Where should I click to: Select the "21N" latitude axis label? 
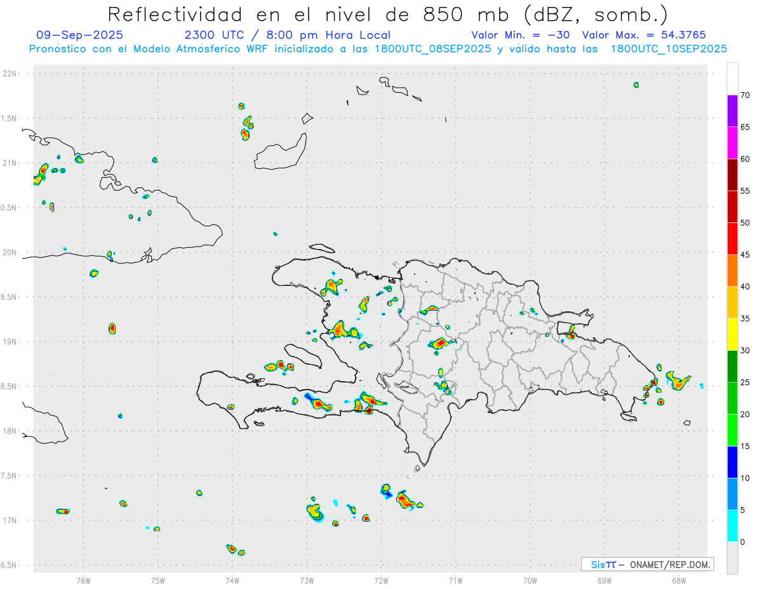click(x=10, y=163)
